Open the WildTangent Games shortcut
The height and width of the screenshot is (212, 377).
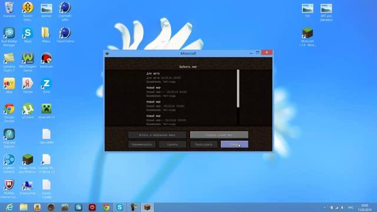coord(28,62)
